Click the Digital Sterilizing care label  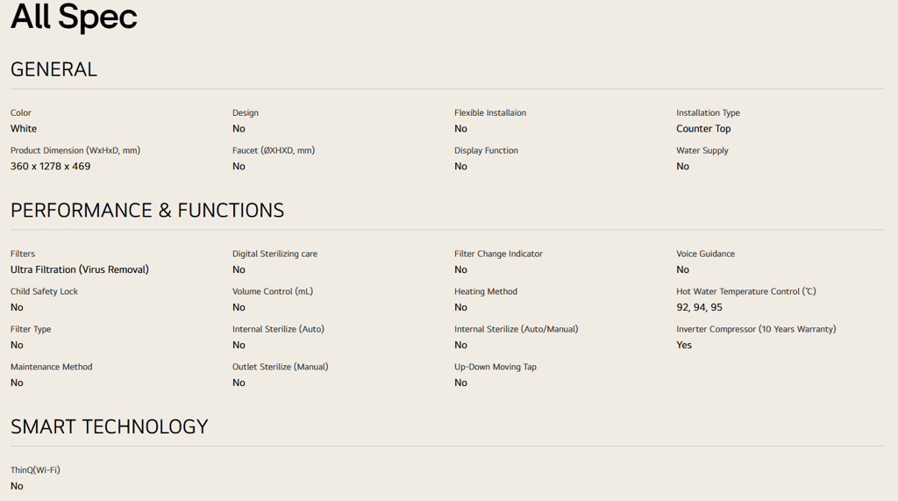point(274,254)
